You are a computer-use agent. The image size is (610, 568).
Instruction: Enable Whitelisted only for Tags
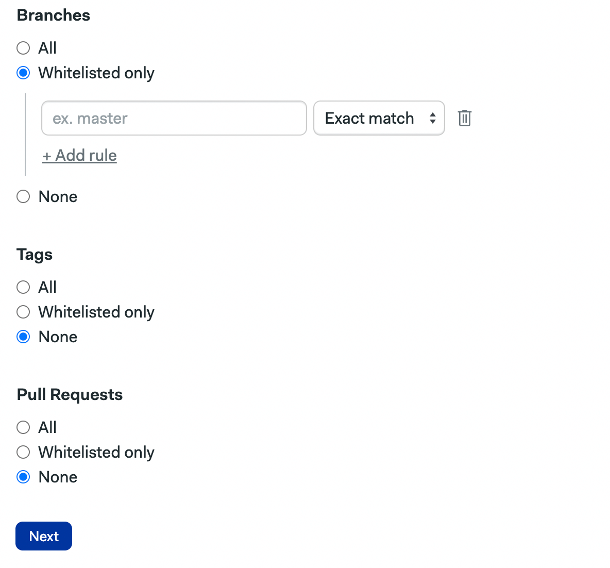[x=23, y=312]
